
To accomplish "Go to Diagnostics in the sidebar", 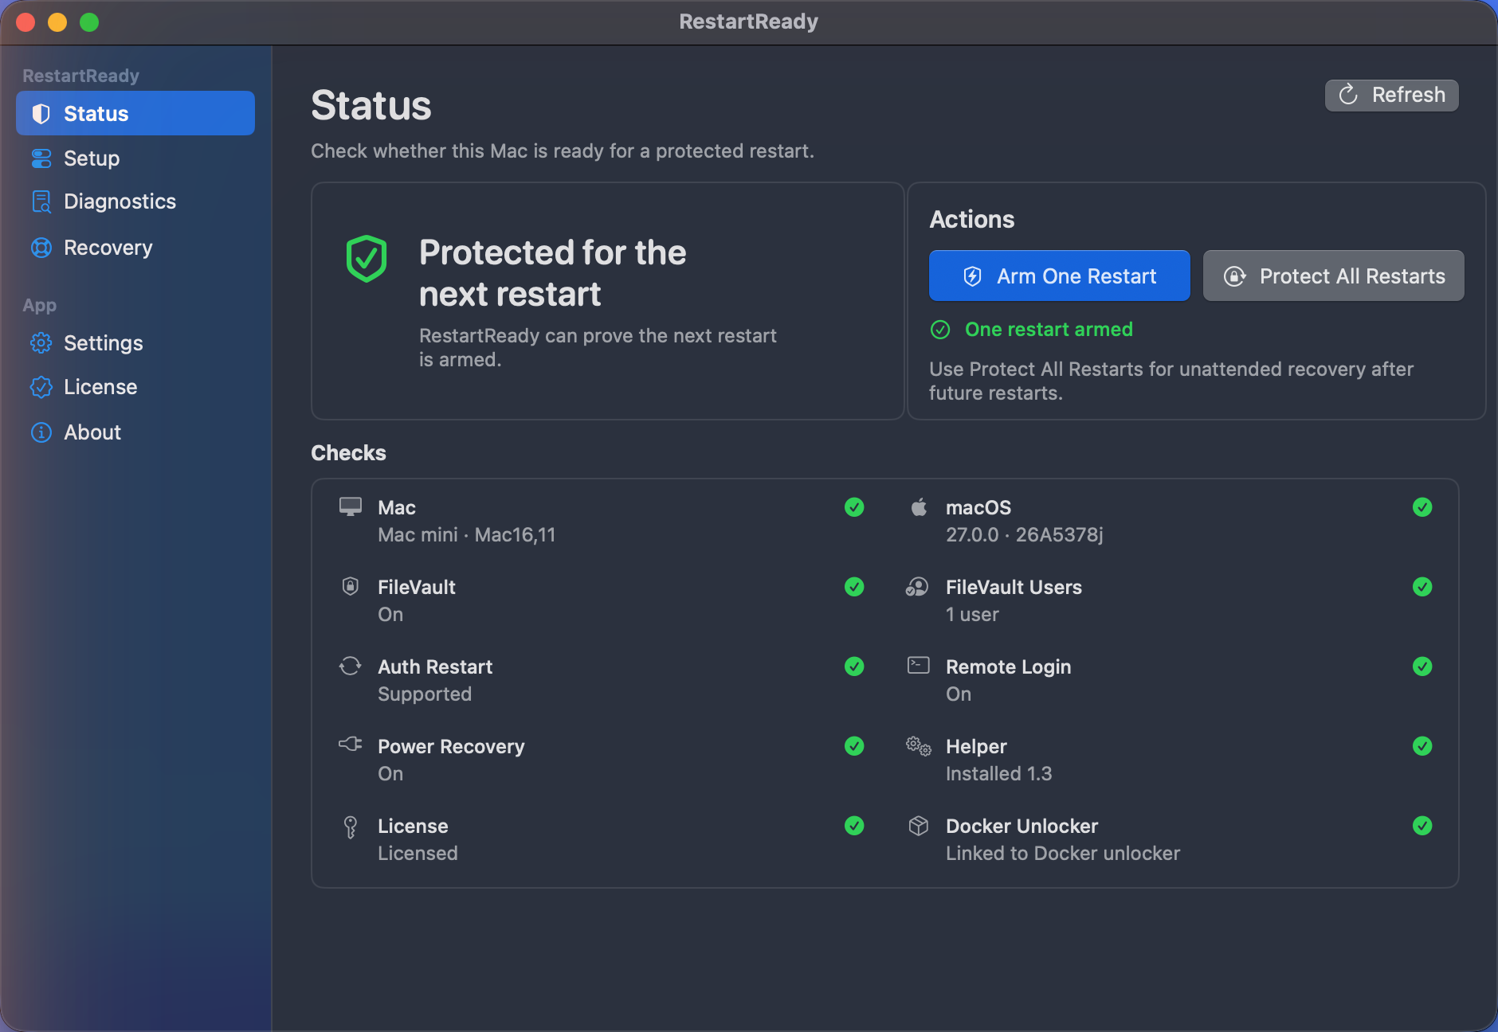I will click(135, 201).
